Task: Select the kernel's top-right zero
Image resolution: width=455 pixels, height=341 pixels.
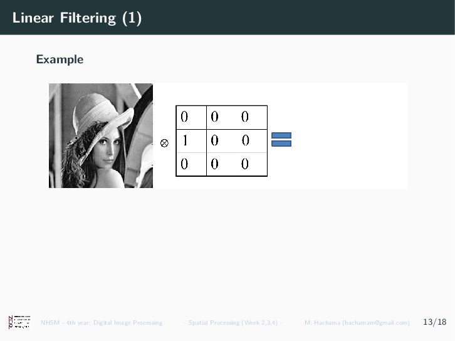Action: click(x=245, y=117)
